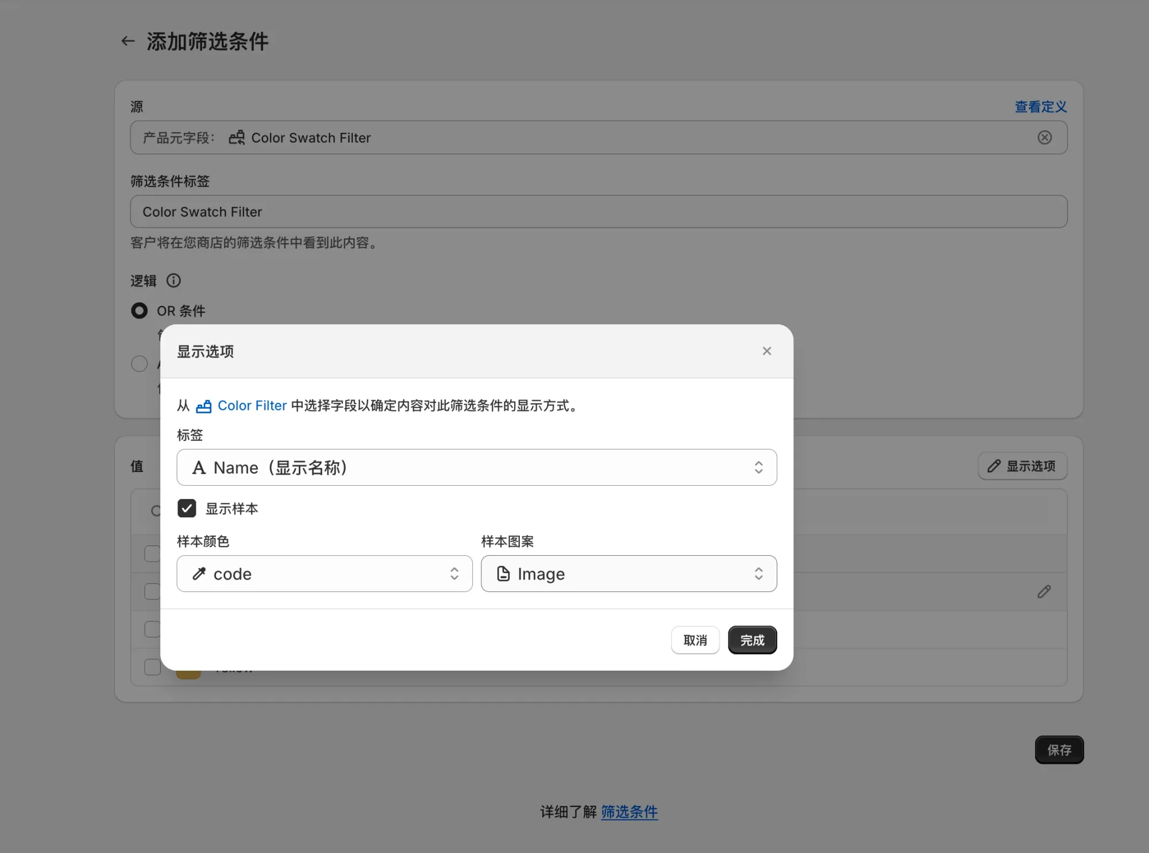Click the 'A' text icon in the 标签 field
1149x853 pixels.
[x=199, y=467]
